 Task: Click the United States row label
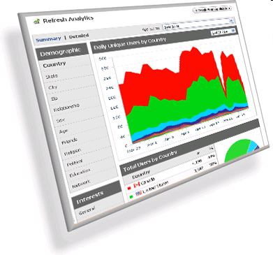[155, 187]
